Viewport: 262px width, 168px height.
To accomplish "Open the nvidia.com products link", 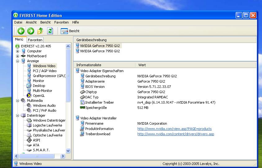I will (x=175, y=129).
